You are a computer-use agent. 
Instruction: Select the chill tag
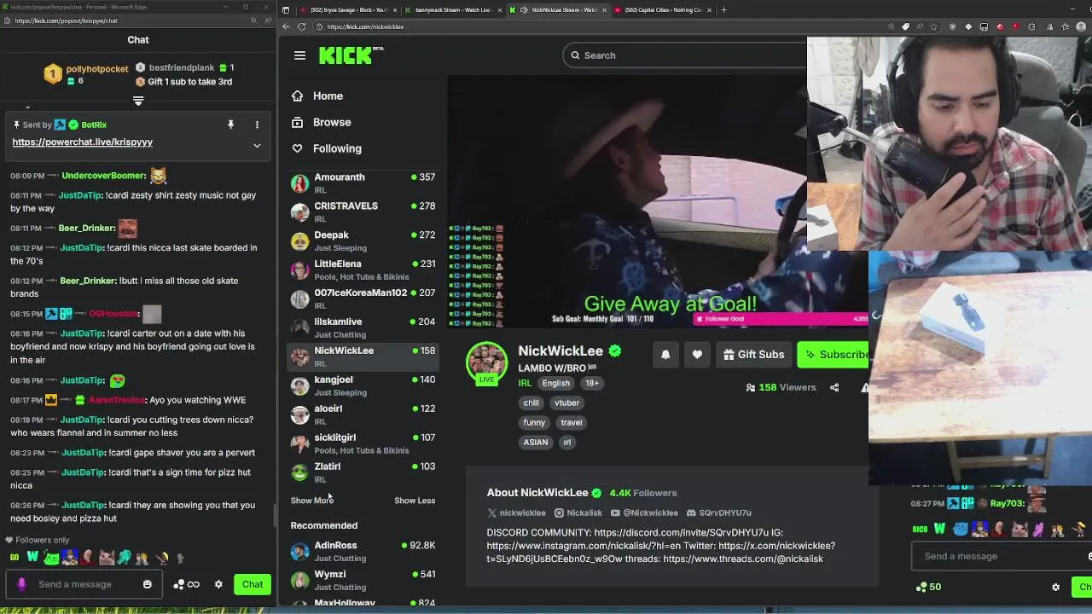531,403
